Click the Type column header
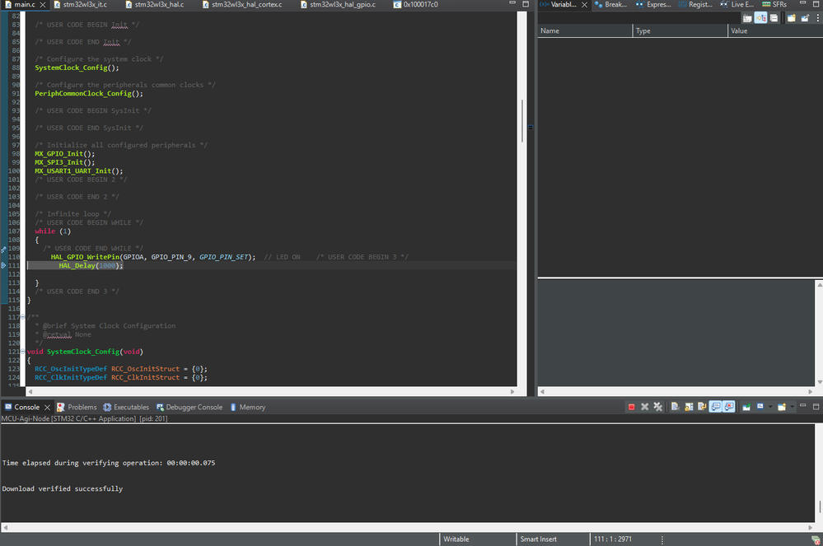Screen dimensions: 823x546 point(680,31)
